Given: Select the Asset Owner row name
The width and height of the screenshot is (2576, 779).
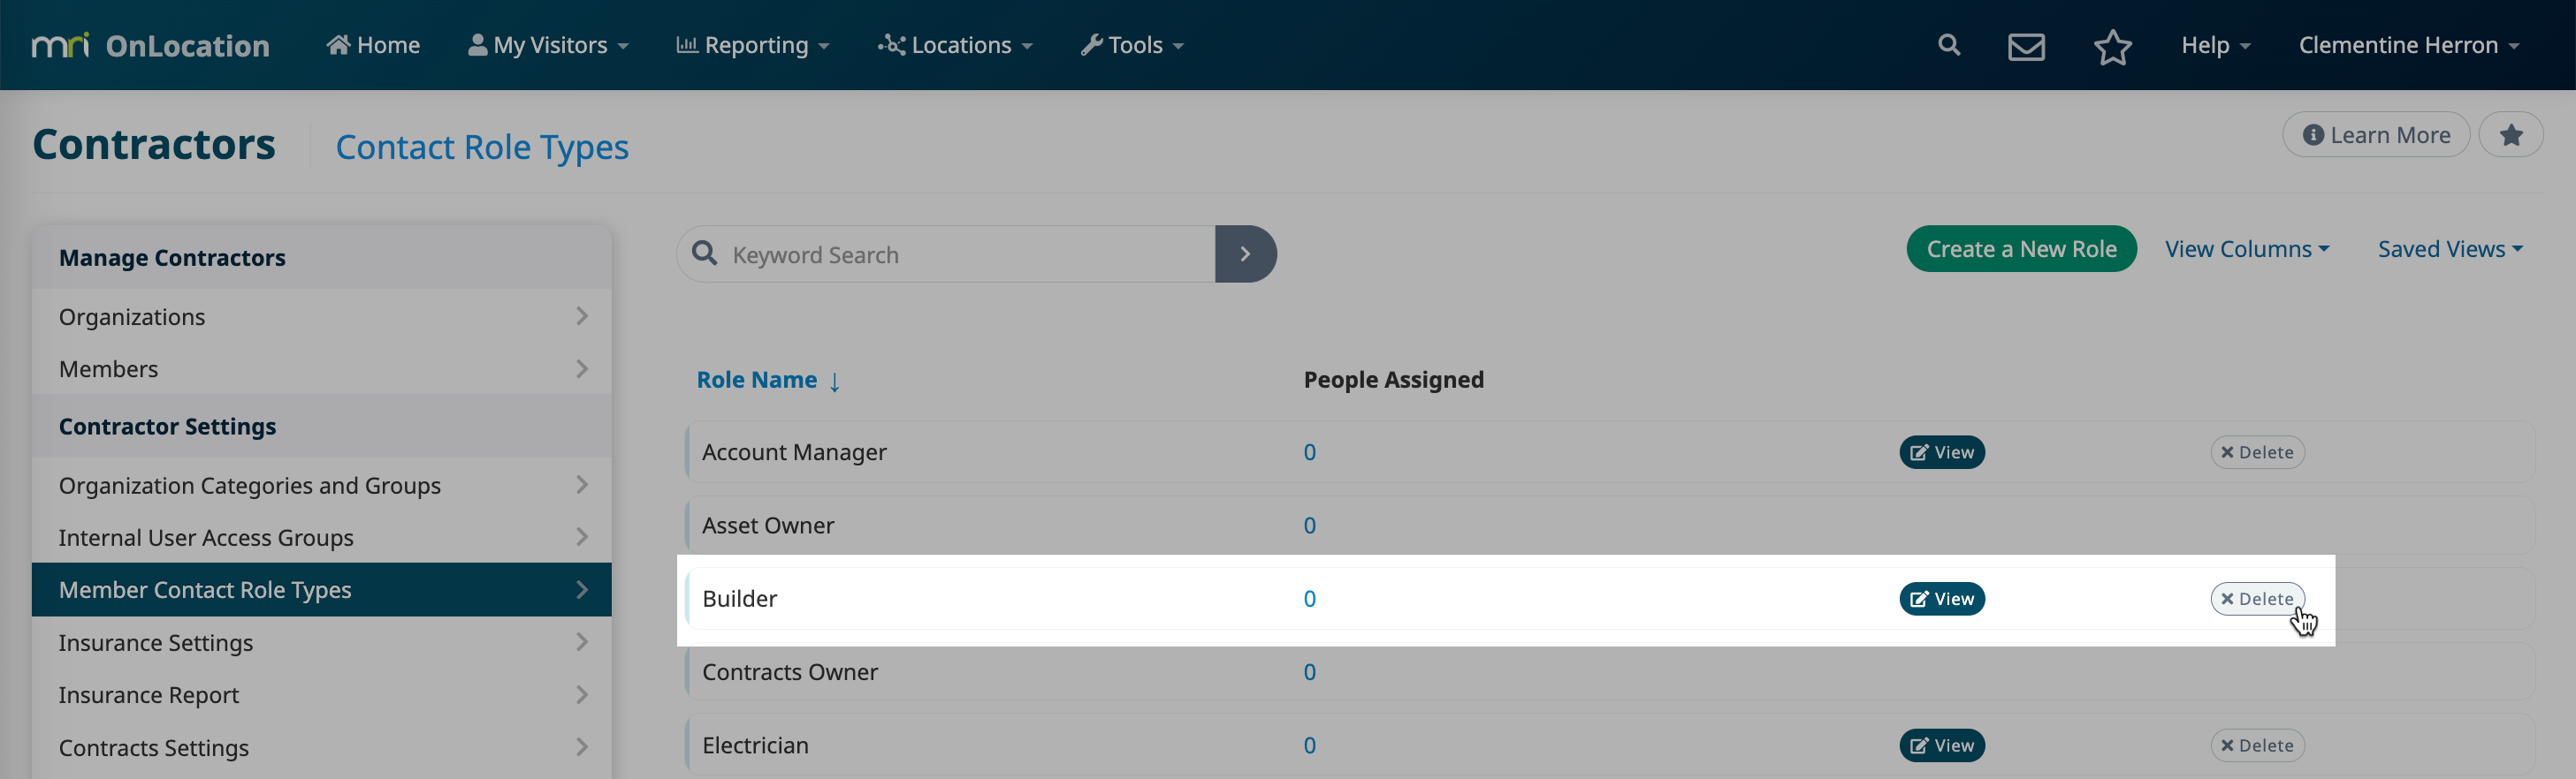Looking at the screenshot, I should pyautogui.click(x=767, y=526).
